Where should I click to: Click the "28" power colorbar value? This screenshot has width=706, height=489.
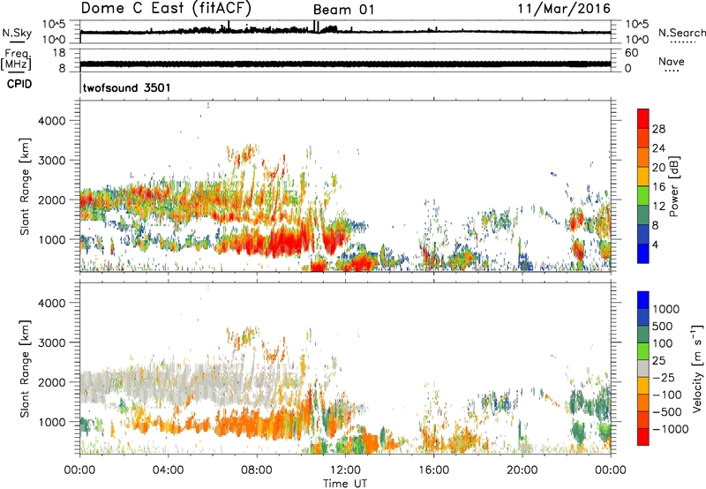pyautogui.click(x=658, y=129)
